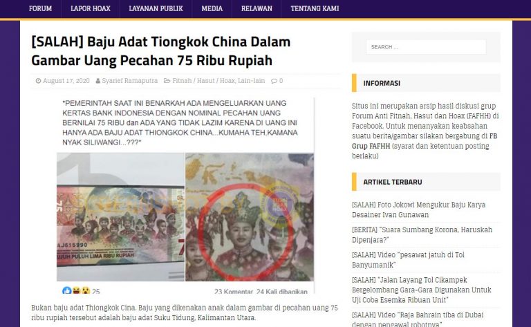This screenshot has height=327, width=531.
Task: Click the clock icon beside August 17, 2020
Action: [x=38, y=81]
